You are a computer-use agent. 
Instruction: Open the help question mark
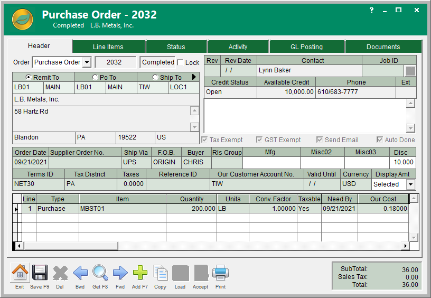coord(371,10)
